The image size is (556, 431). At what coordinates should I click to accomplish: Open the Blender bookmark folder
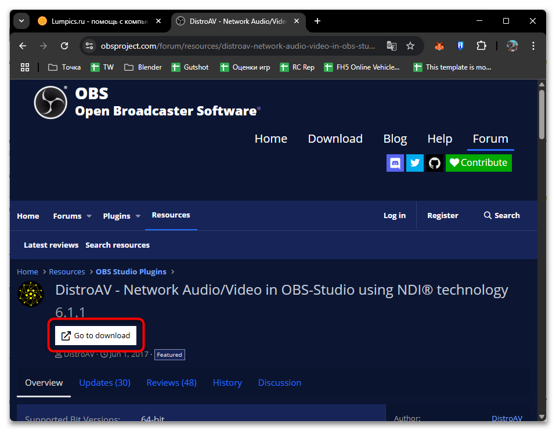click(x=143, y=67)
